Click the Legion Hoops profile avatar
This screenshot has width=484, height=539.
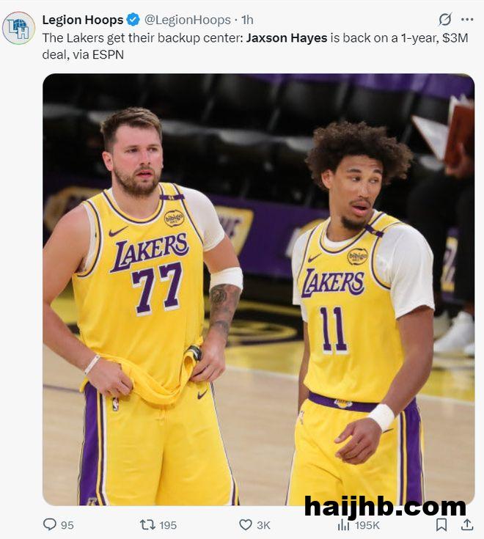pyautogui.click(x=18, y=28)
